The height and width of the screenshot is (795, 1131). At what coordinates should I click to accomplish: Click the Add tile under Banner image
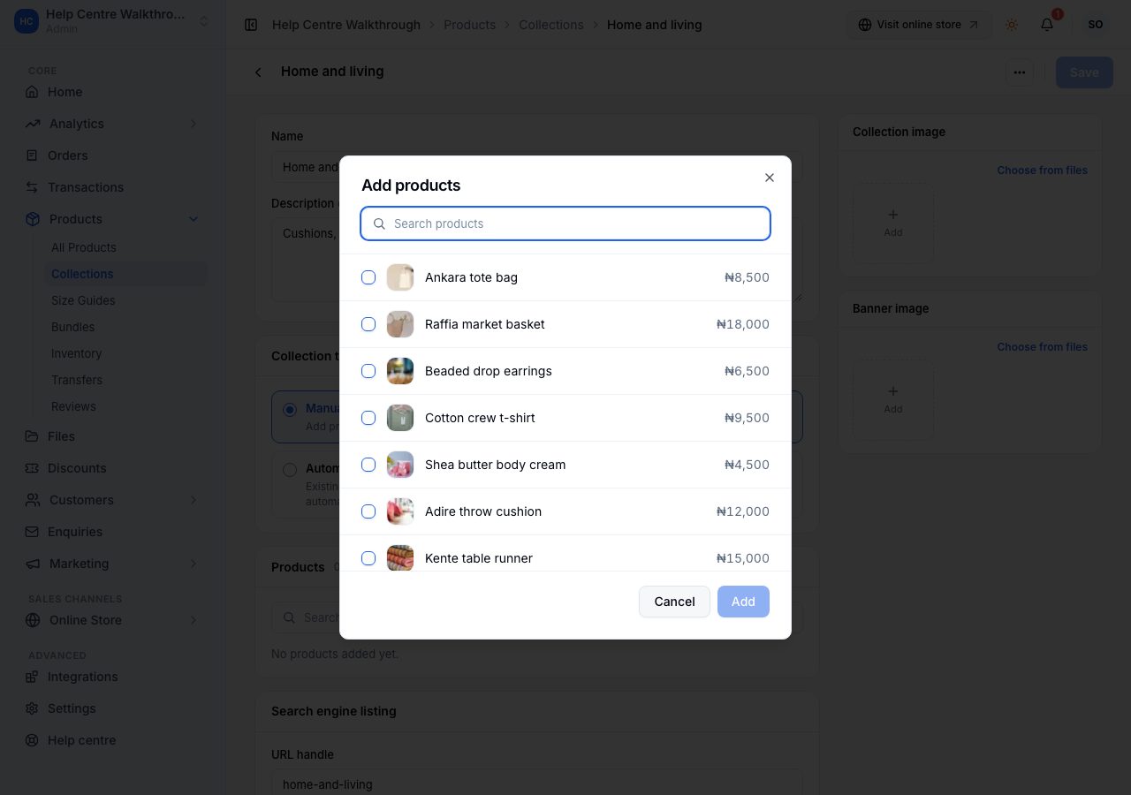(893, 399)
